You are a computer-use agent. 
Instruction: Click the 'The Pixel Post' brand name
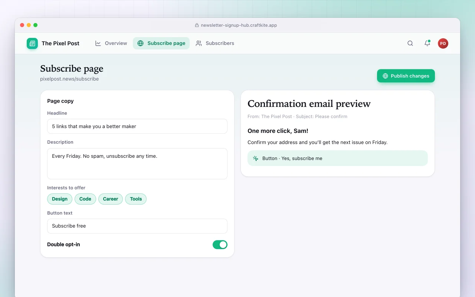point(60,43)
